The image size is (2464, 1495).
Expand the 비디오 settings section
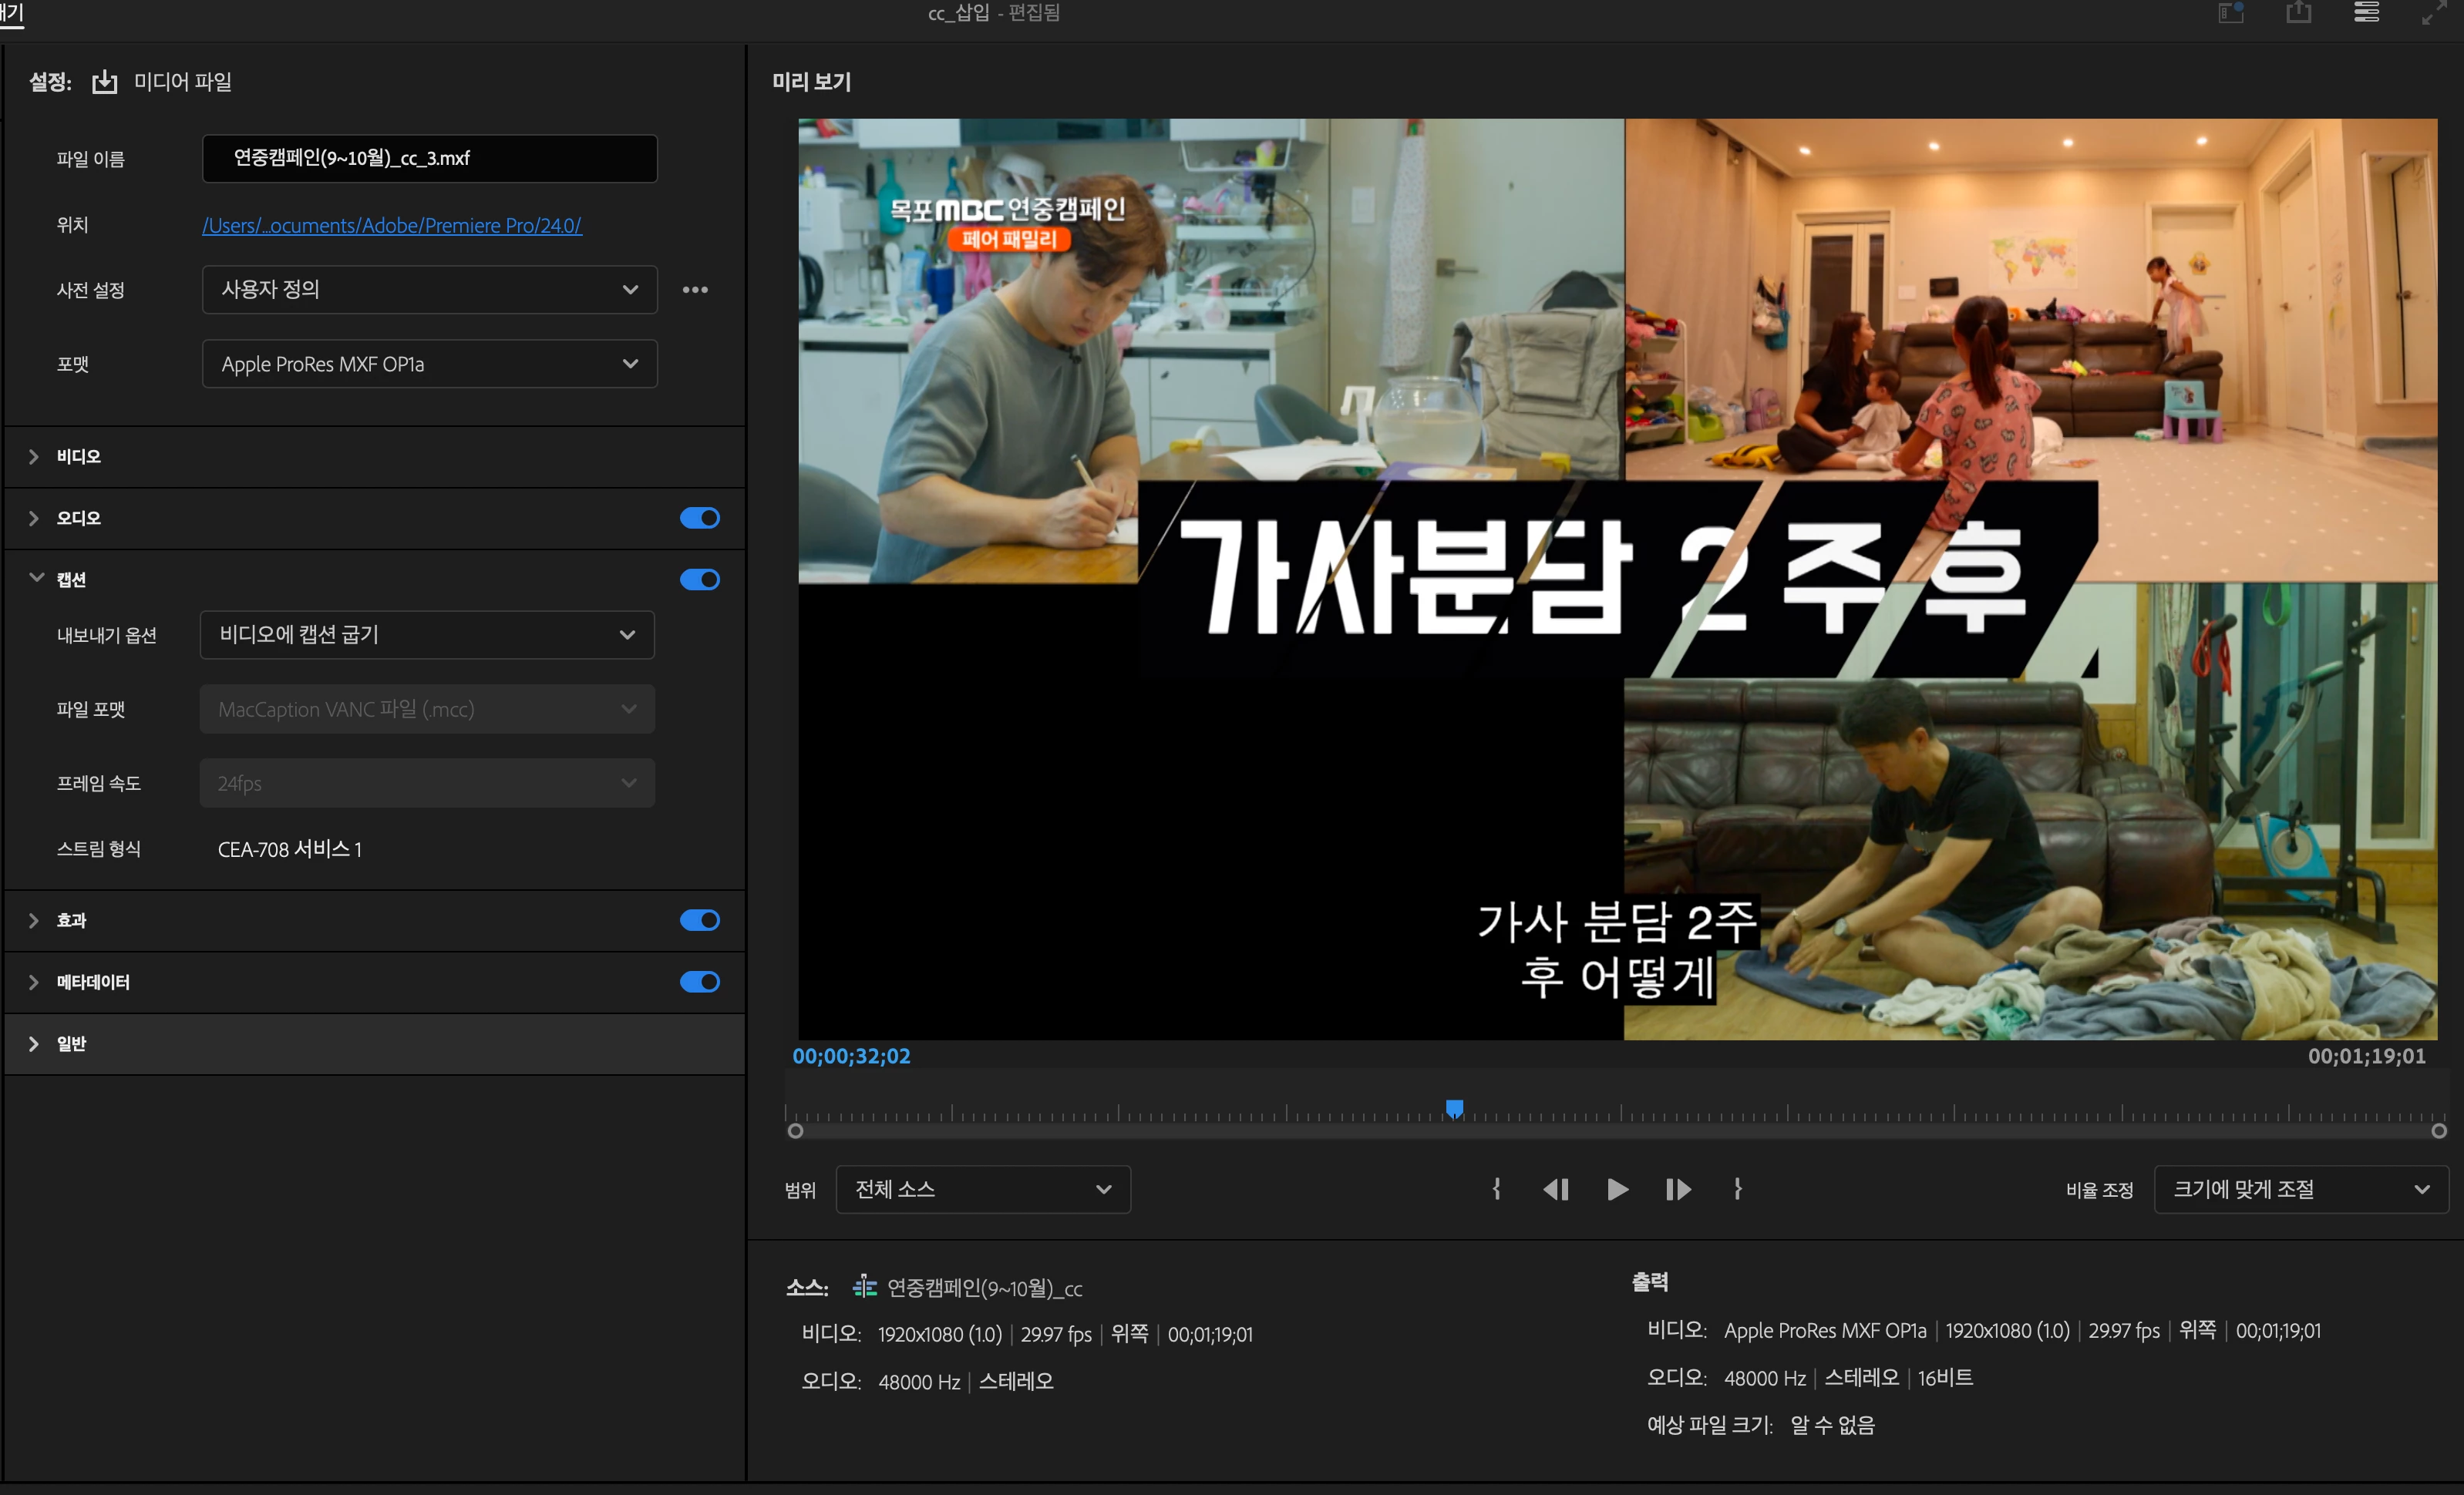click(x=34, y=457)
